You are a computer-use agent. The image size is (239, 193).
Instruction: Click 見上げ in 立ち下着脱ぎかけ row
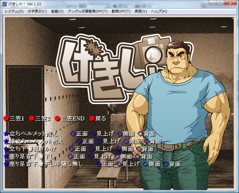(101, 149)
